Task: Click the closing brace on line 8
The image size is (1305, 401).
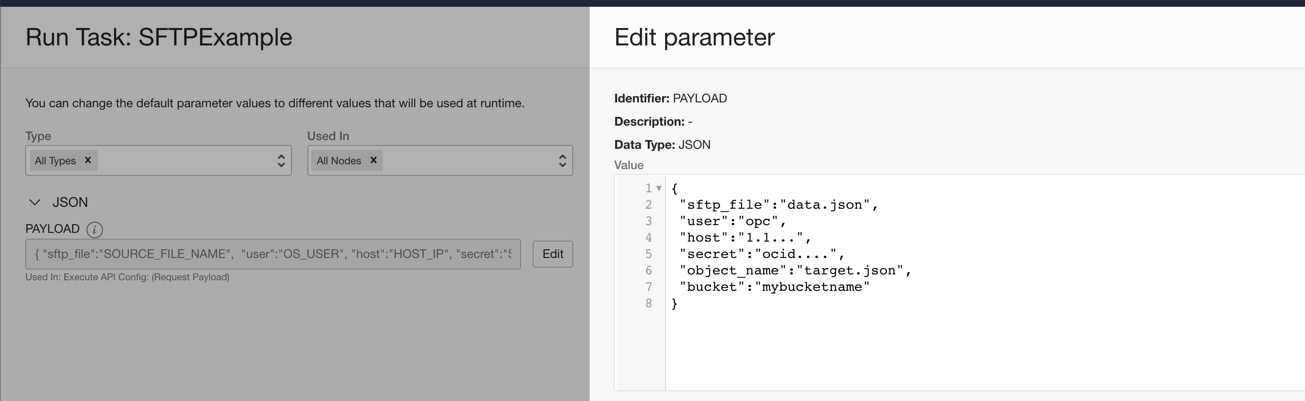Action: point(674,303)
